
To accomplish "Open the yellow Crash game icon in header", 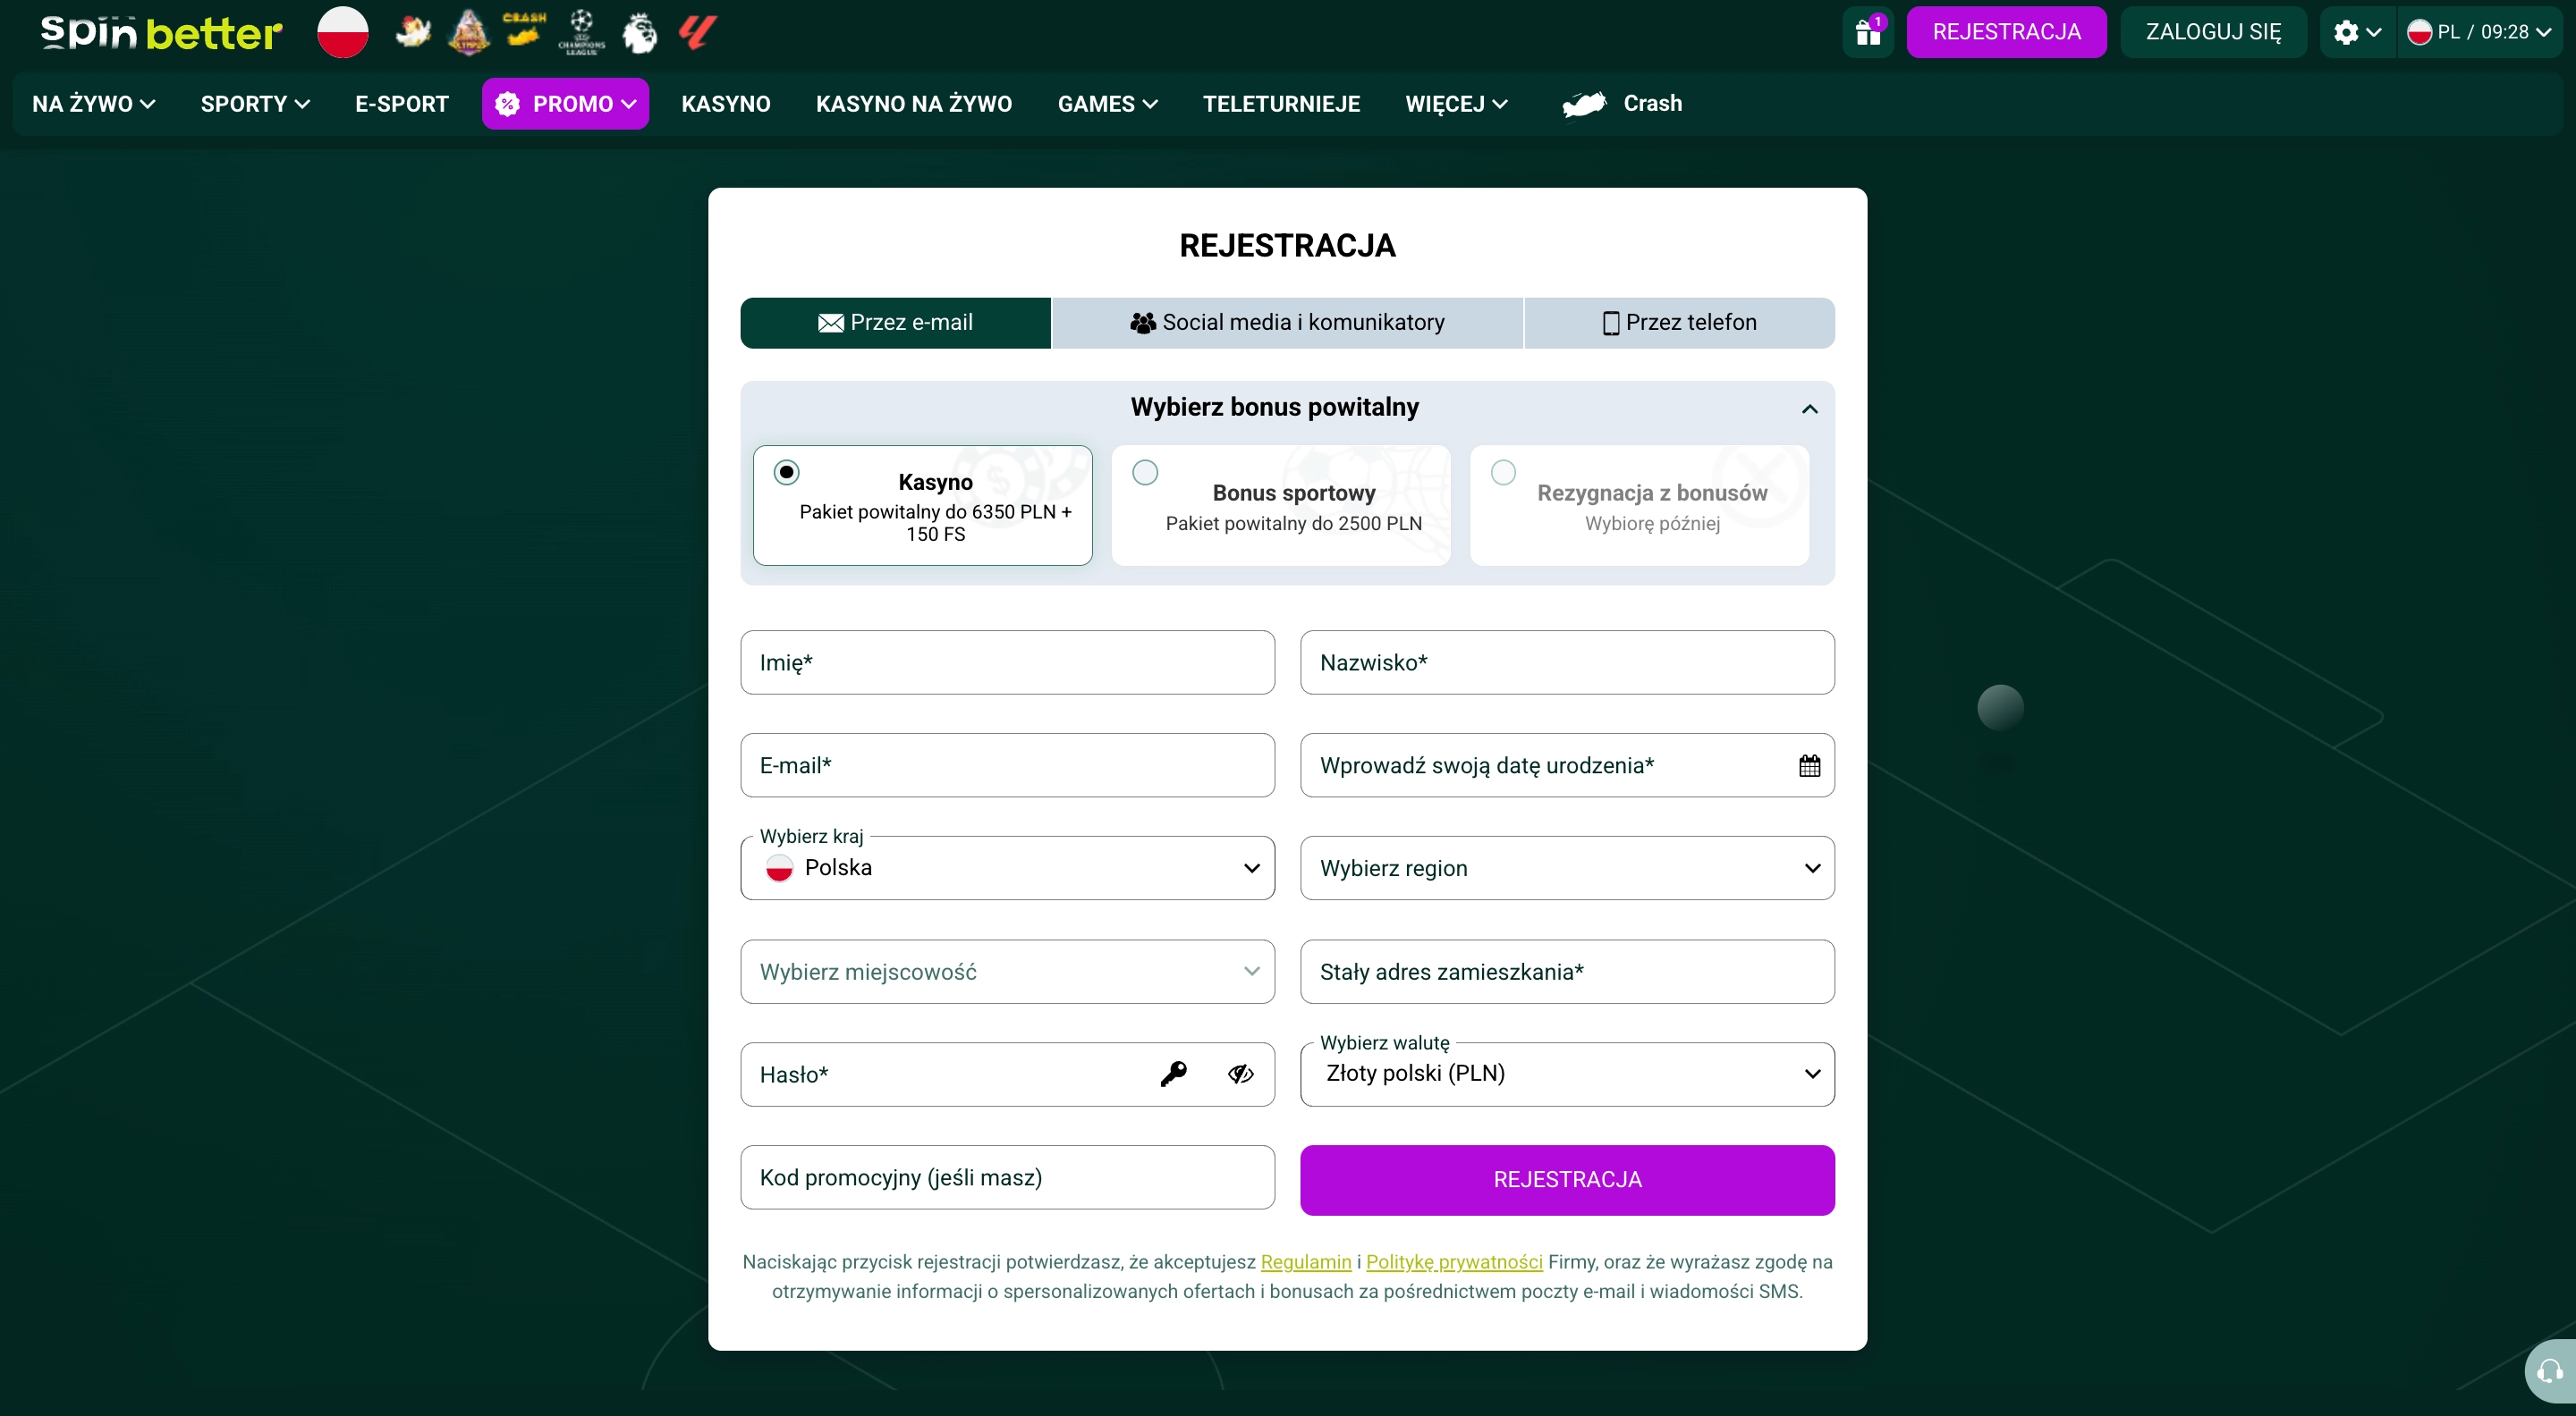I will click(524, 30).
